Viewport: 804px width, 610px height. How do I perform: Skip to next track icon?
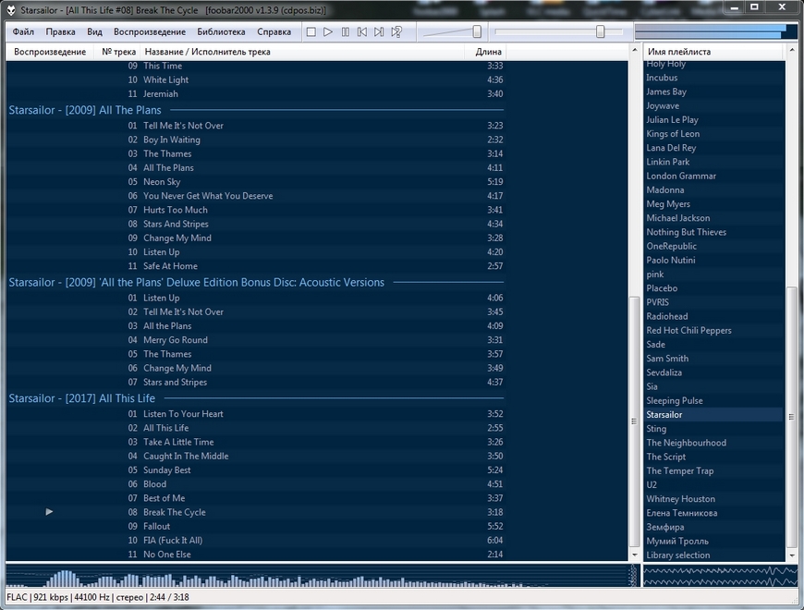pos(379,31)
